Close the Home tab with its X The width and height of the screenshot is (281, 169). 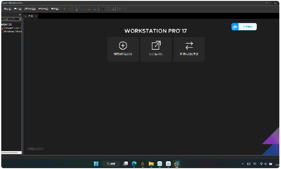[x=36, y=16]
